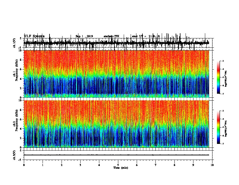Click the "-3" tick on ch.2 colorbar
Viewport: 239px width, 185px height.
[x=223, y=111]
